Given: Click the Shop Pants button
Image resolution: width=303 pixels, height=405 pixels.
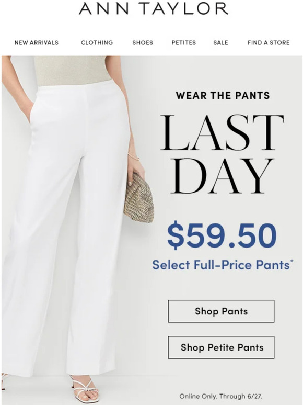Looking at the screenshot, I should [x=221, y=311].
